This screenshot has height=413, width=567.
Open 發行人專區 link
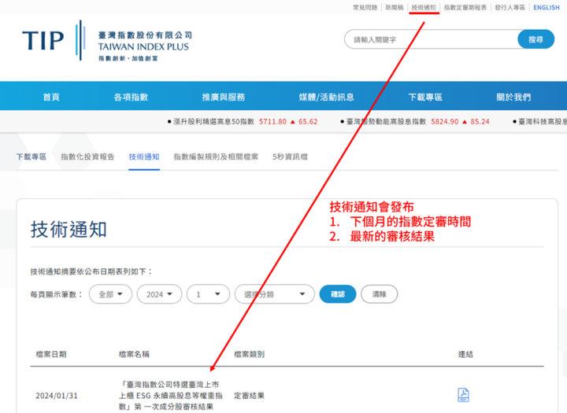510,7
